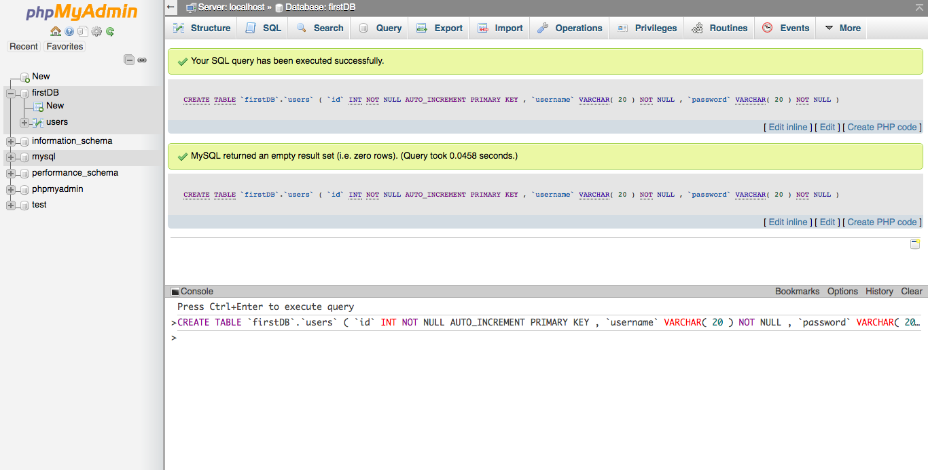Toggle link with main panel chain icon
Image resolution: width=928 pixels, height=470 pixels.
pyautogui.click(x=142, y=60)
